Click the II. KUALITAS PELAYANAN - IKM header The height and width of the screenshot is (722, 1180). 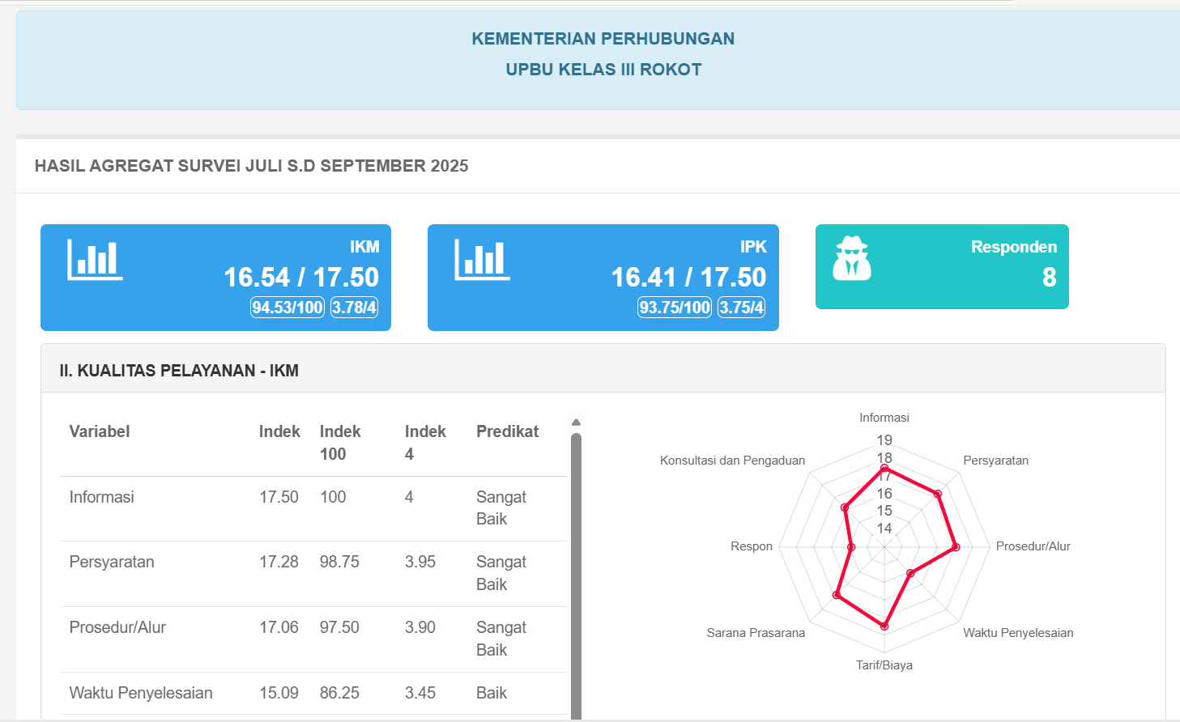coord(179,371)
